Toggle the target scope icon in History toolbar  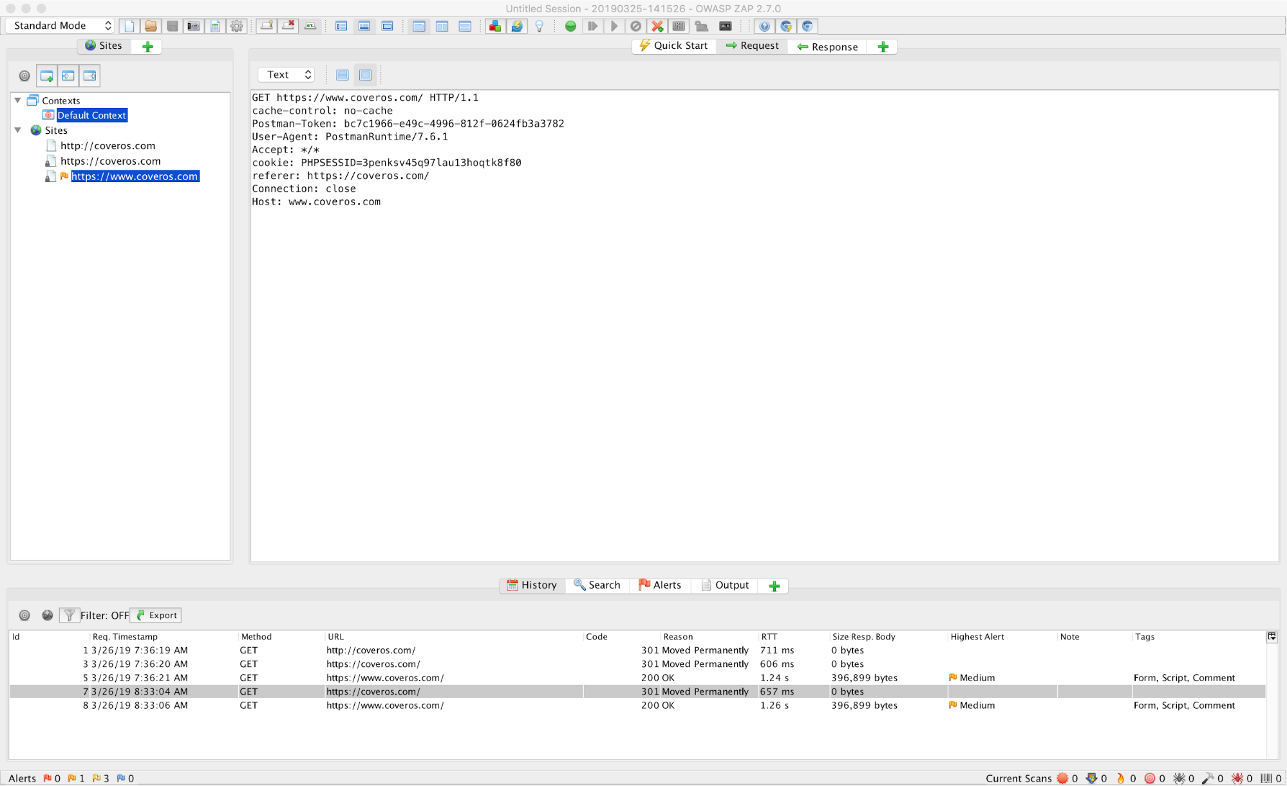(24, 615)
